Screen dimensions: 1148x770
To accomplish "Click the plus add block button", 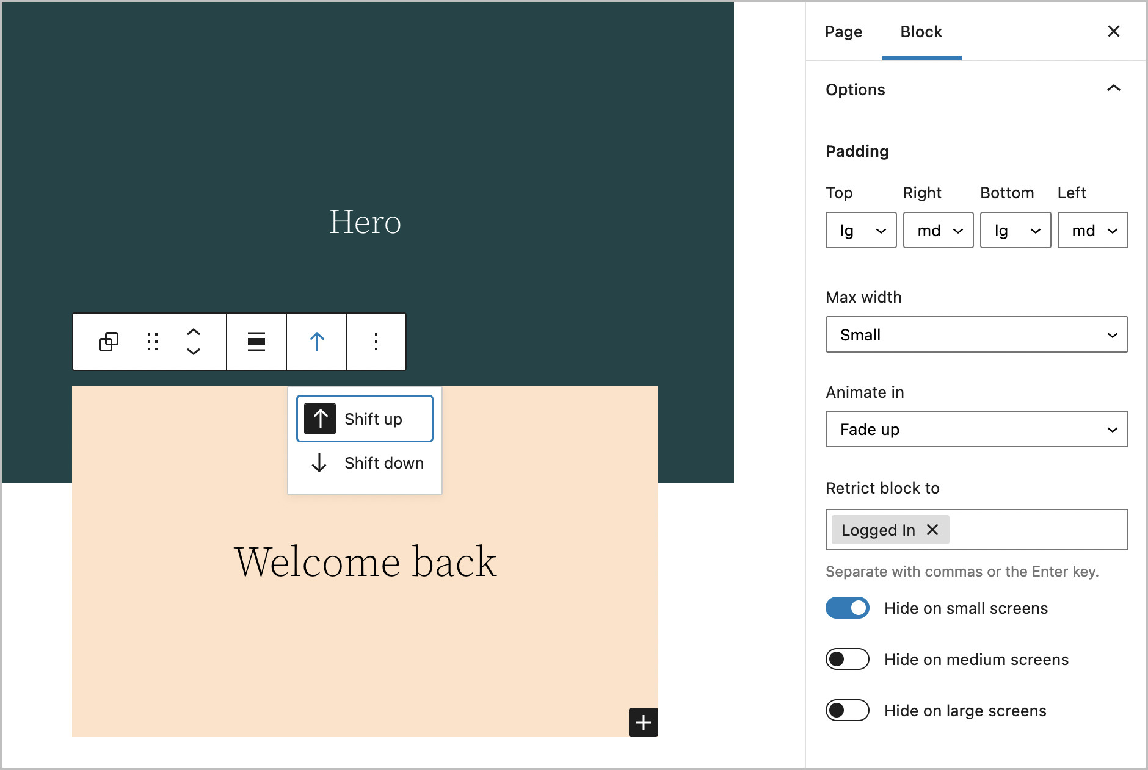I will click(x=643, y=722).
